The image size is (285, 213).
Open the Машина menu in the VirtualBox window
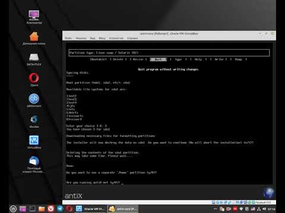click(81, 38)
